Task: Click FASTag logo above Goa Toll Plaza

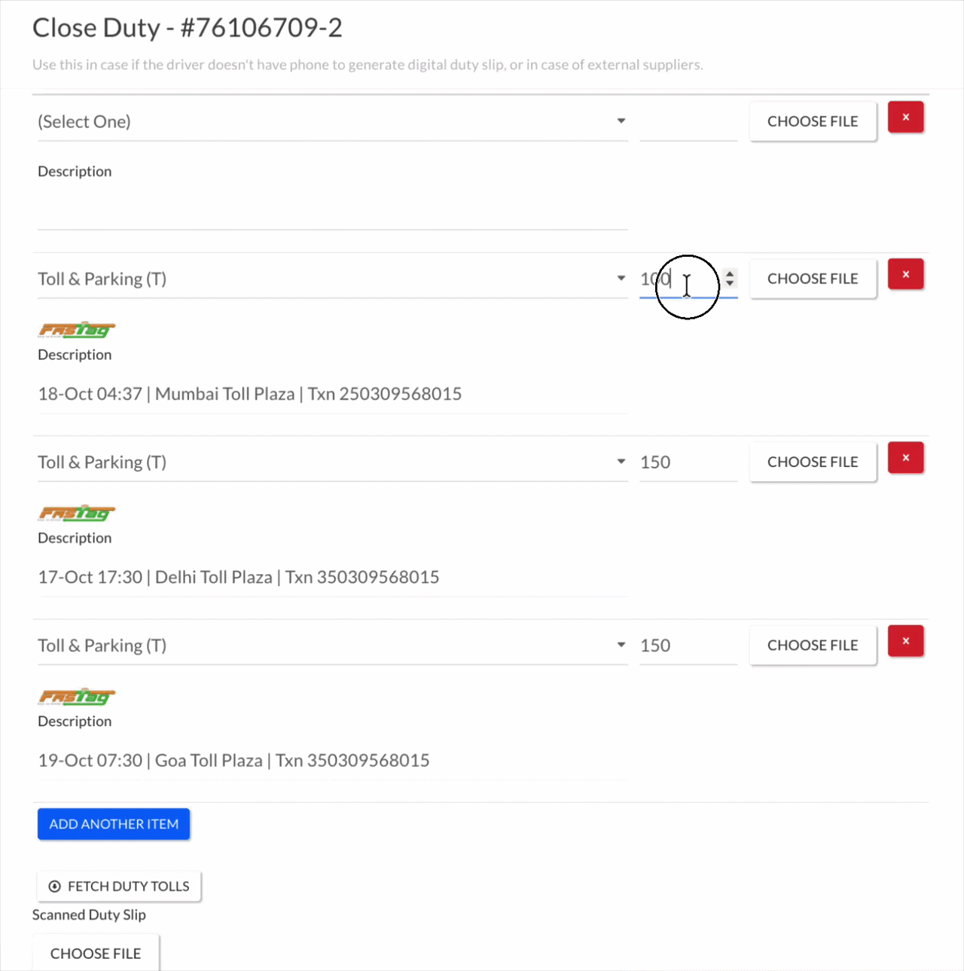Action: click(x=77, y=696)
